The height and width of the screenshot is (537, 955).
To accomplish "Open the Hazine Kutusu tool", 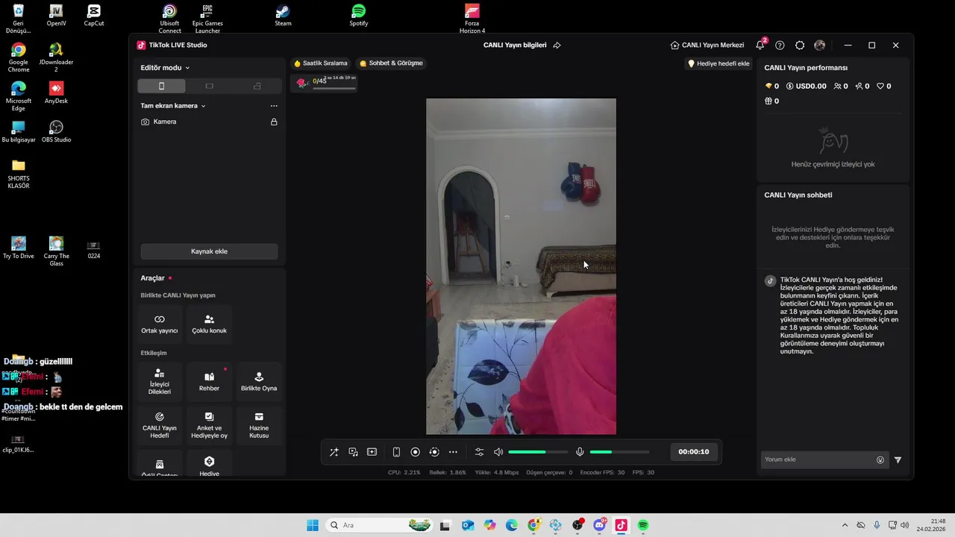I will pos(259,426).
